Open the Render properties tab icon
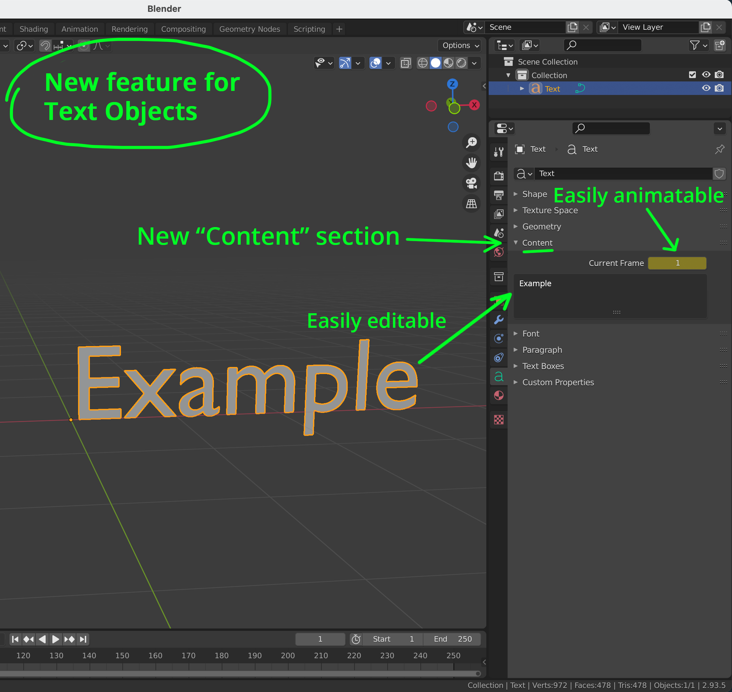Image resolution: width=732 pixels, height=692 pixels. [499, 176]
